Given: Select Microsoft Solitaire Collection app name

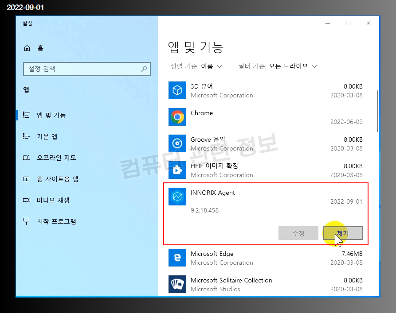Looking at the screenshot, I should click(x=231, y=280).
